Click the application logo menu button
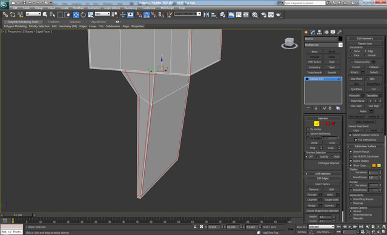Screen dimensions: 387x235 [x=4, y=4]
